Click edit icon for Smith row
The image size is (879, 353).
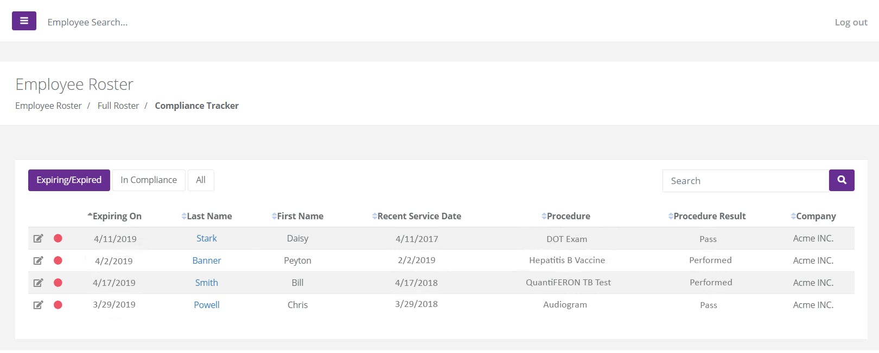[x=38, y=283]
